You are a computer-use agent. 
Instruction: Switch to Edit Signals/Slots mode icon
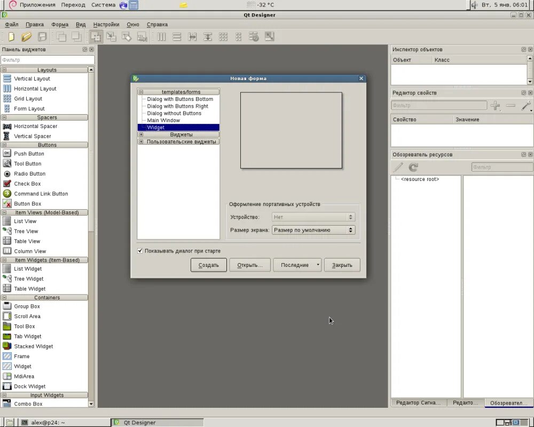pyautogui.click(x=111, y=36)
